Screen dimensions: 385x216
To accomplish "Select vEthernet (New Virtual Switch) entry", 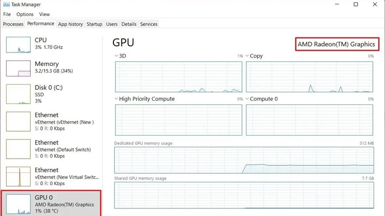I will tap(67, 177).
